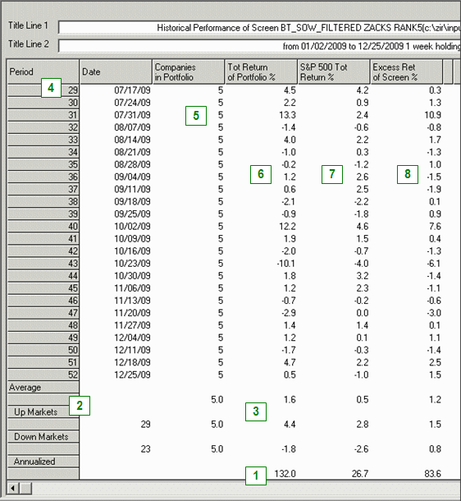Select period row 40
Image resolution: width=461 pixels, height=501 pixels.
click(x=43, y=226)
